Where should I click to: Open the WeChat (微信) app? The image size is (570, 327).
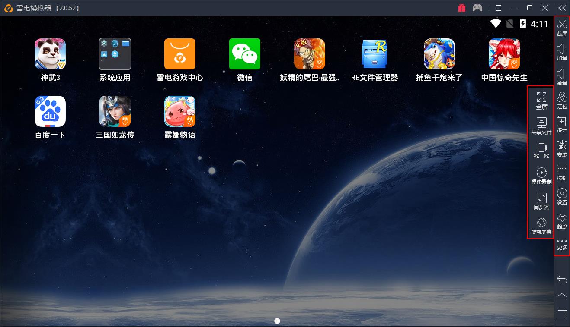click(x=244, y=54)
